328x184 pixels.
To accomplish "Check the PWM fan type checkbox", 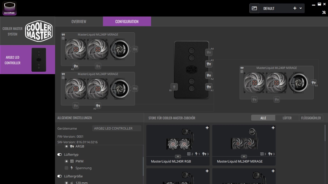I will point(66,161).
